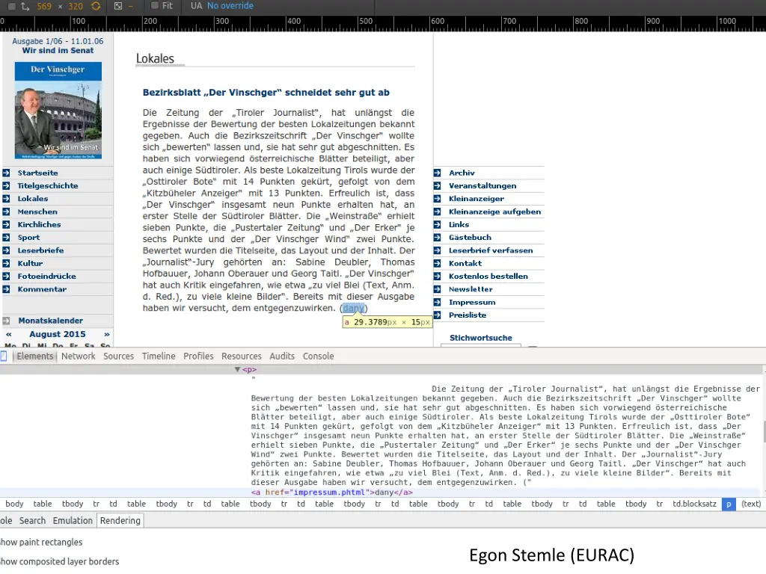Edit the 320 height value
The height and width of the screenshot is (574, 766).
tap(76, 6)
